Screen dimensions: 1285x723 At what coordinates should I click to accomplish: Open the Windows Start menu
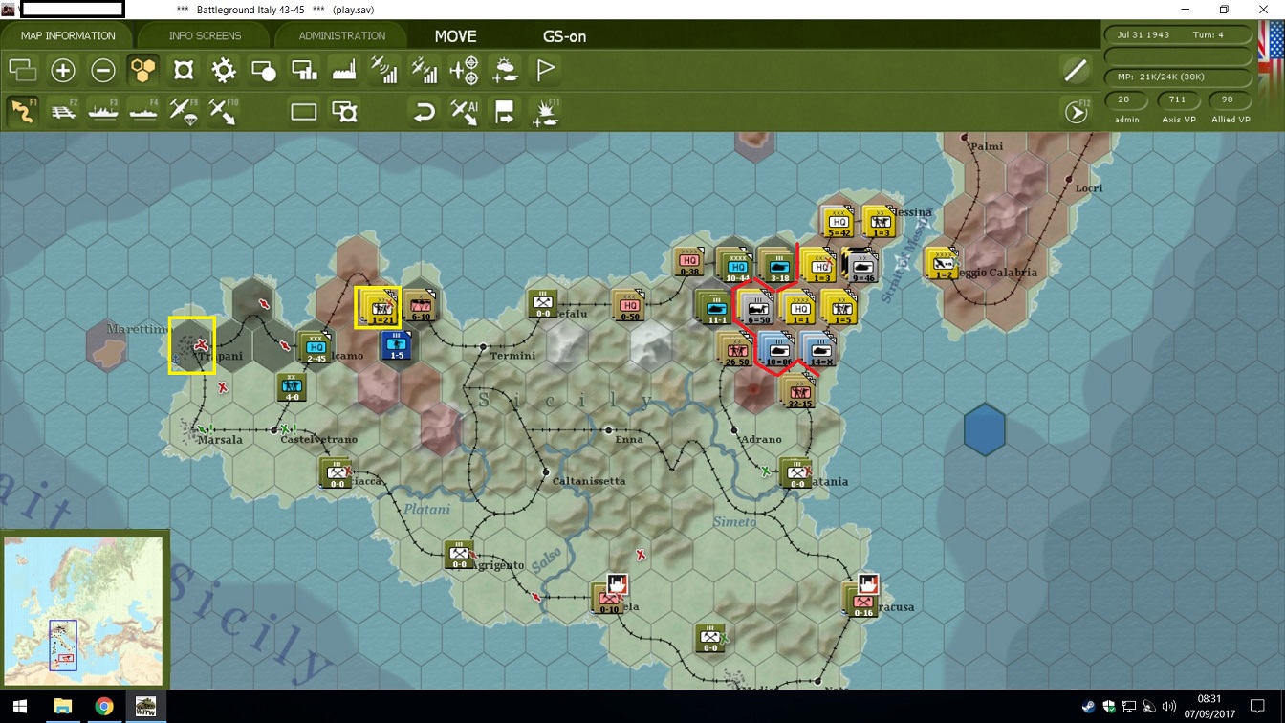pyautogui.click(x=21, y=707)
